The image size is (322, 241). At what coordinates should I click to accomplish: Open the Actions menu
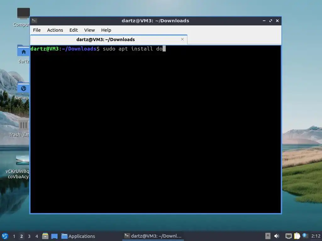[55, 30]
